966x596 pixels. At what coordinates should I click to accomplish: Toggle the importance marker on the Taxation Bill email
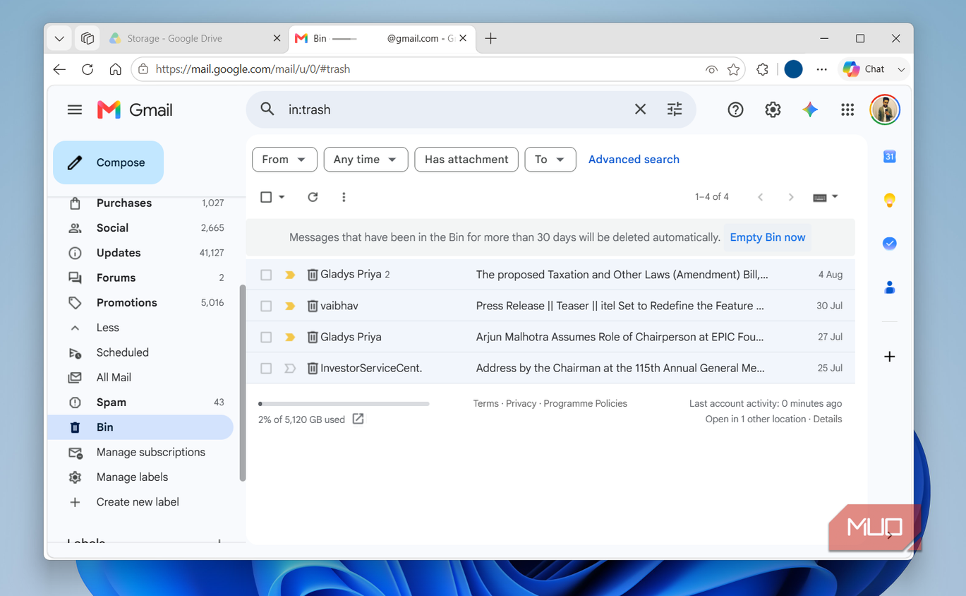point(290,275)
